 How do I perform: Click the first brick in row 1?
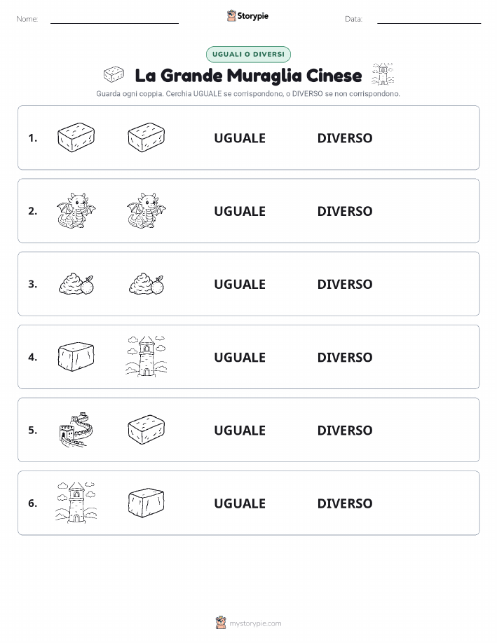coord(76,137)
